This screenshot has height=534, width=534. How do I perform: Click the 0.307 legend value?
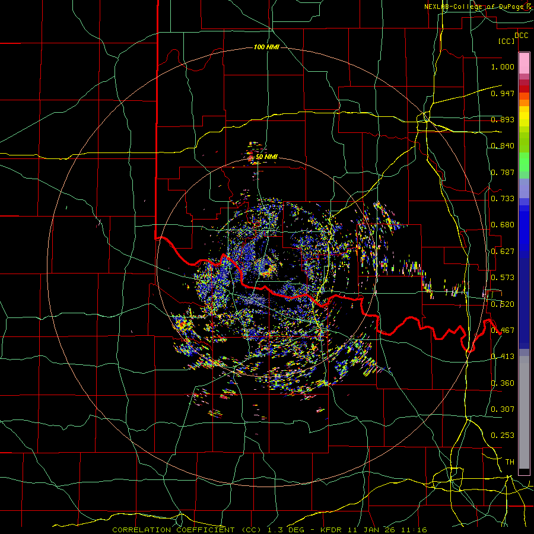503,409
